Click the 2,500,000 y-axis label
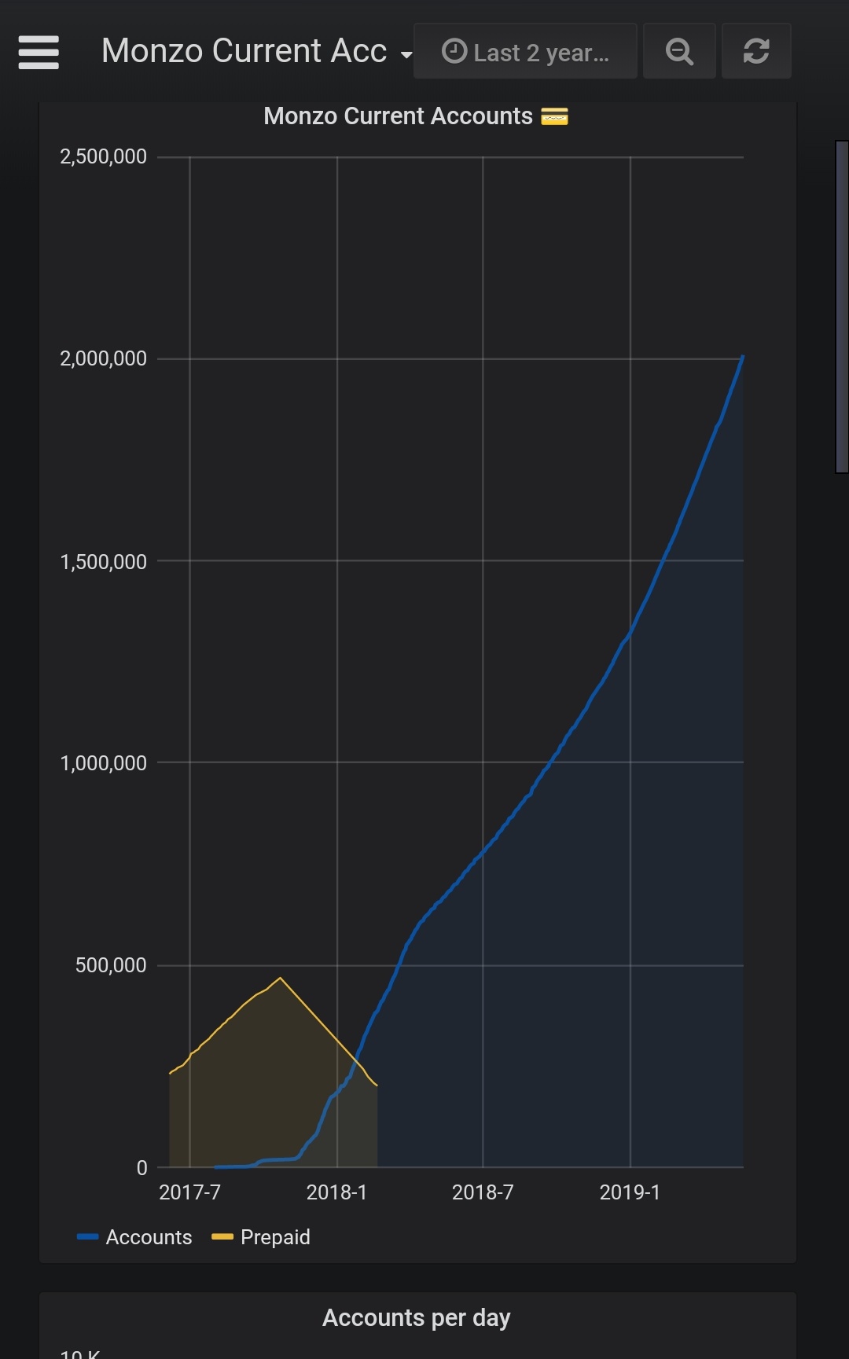Image resolution: width=849 pixels, height=1359 pixels. point(103,156)
